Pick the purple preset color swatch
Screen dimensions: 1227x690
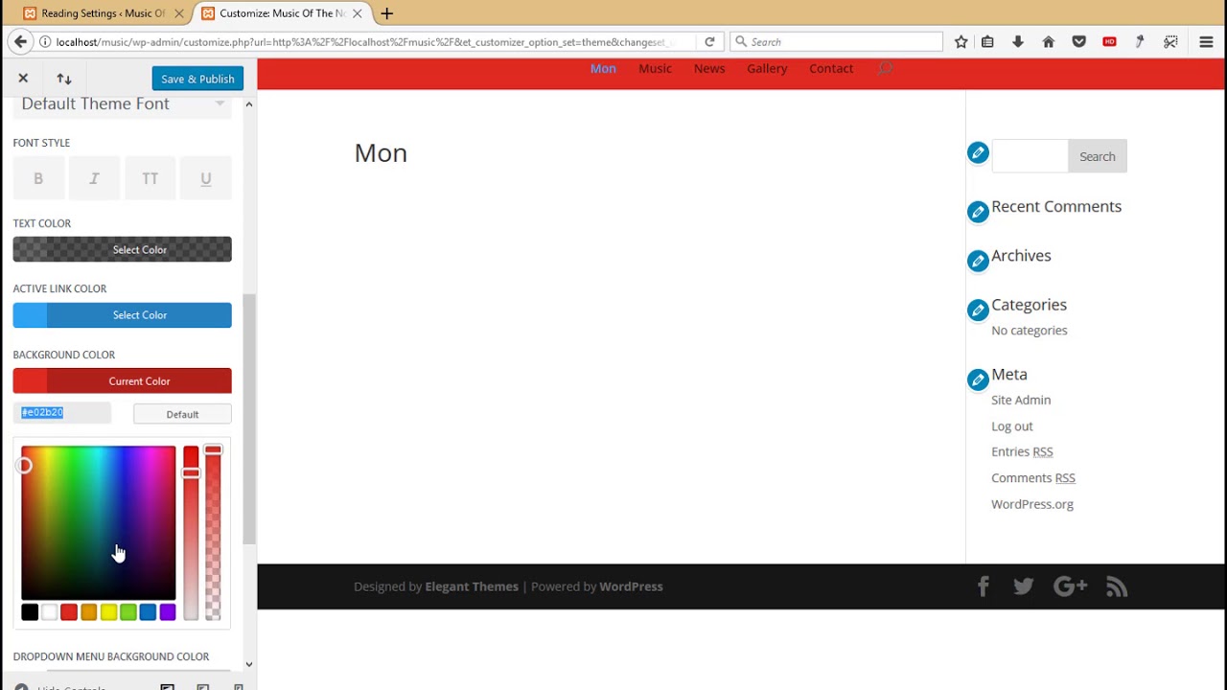pyautogui.click(x=168, y=611)
